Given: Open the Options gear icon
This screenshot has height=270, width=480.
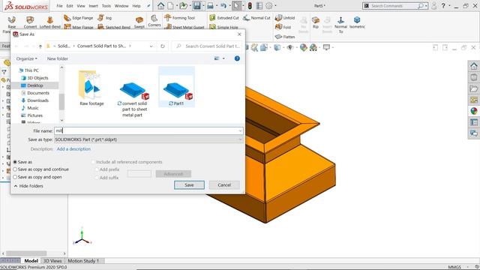Looking at the screenshot, I should pyautogui.click(x=268, y=6).
